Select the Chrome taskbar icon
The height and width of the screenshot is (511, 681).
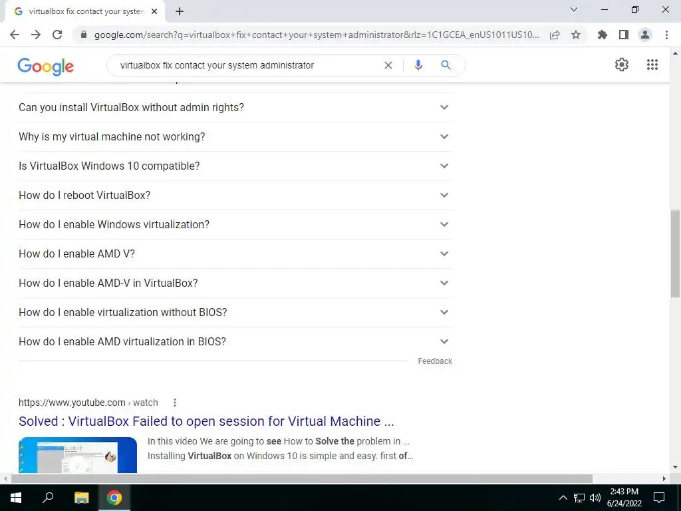(114, 498)
